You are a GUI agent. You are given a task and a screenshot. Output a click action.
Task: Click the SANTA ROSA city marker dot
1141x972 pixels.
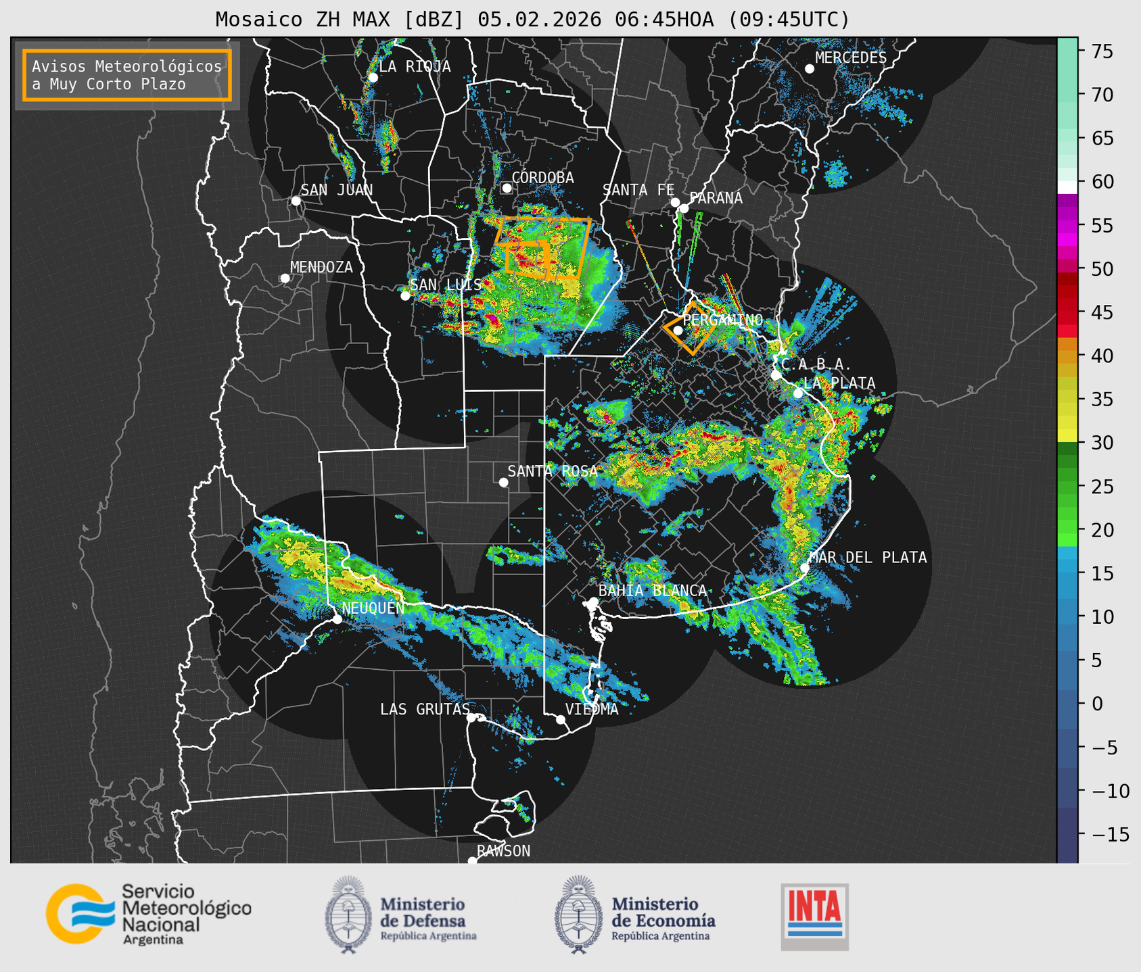click(503, 482)
